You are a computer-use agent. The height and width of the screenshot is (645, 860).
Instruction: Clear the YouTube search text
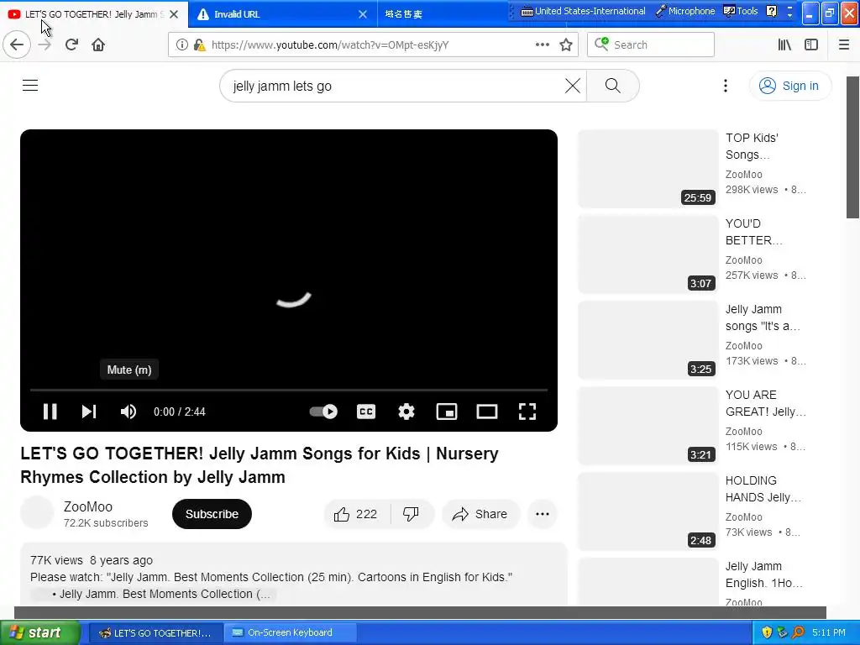point(573,86)
